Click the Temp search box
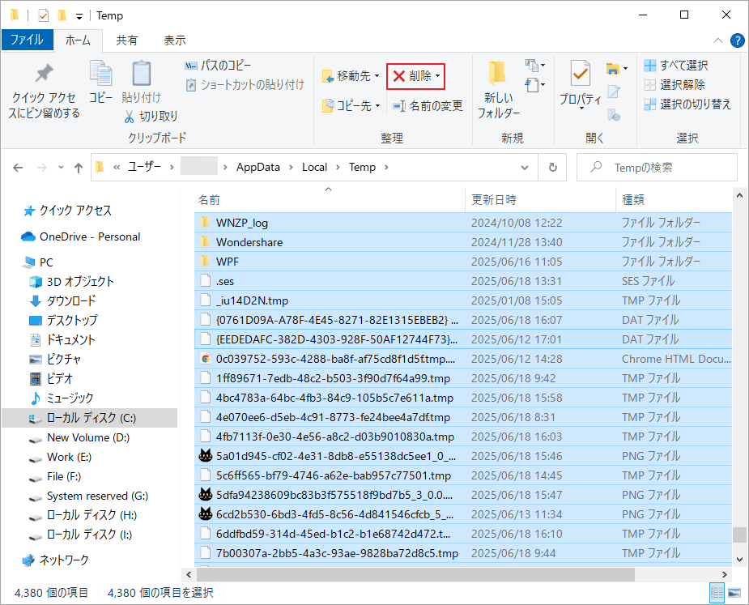This screenshot has width=749, height=605. 657,168
